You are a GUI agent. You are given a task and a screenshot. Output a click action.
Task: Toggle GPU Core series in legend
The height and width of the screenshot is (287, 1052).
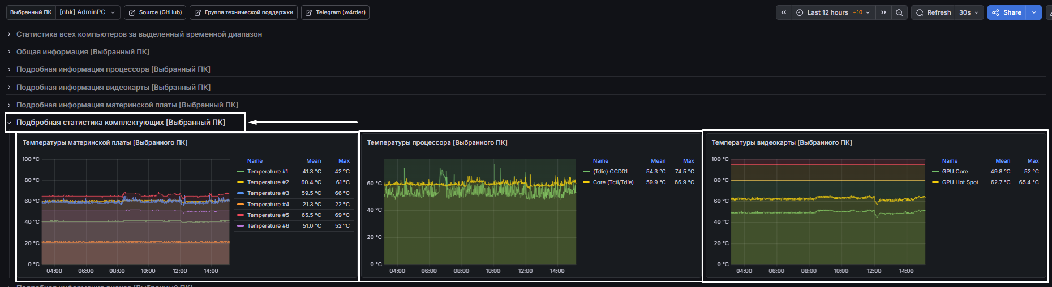tap(955, 172)
